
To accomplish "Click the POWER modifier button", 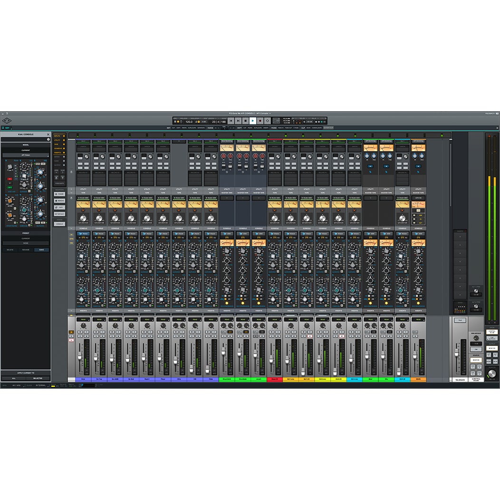I will [59, 194].
